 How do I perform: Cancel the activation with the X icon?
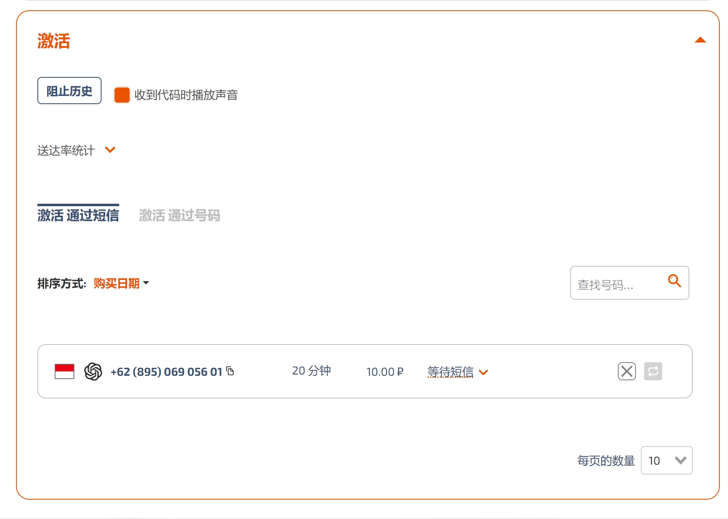pos(626,371)
